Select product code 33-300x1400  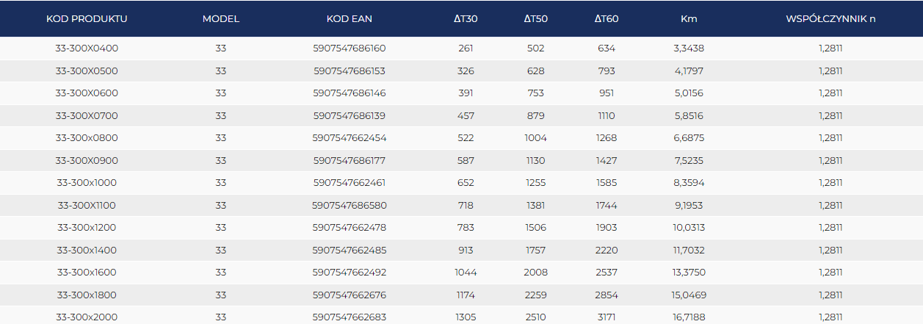[x=87, y=250]
